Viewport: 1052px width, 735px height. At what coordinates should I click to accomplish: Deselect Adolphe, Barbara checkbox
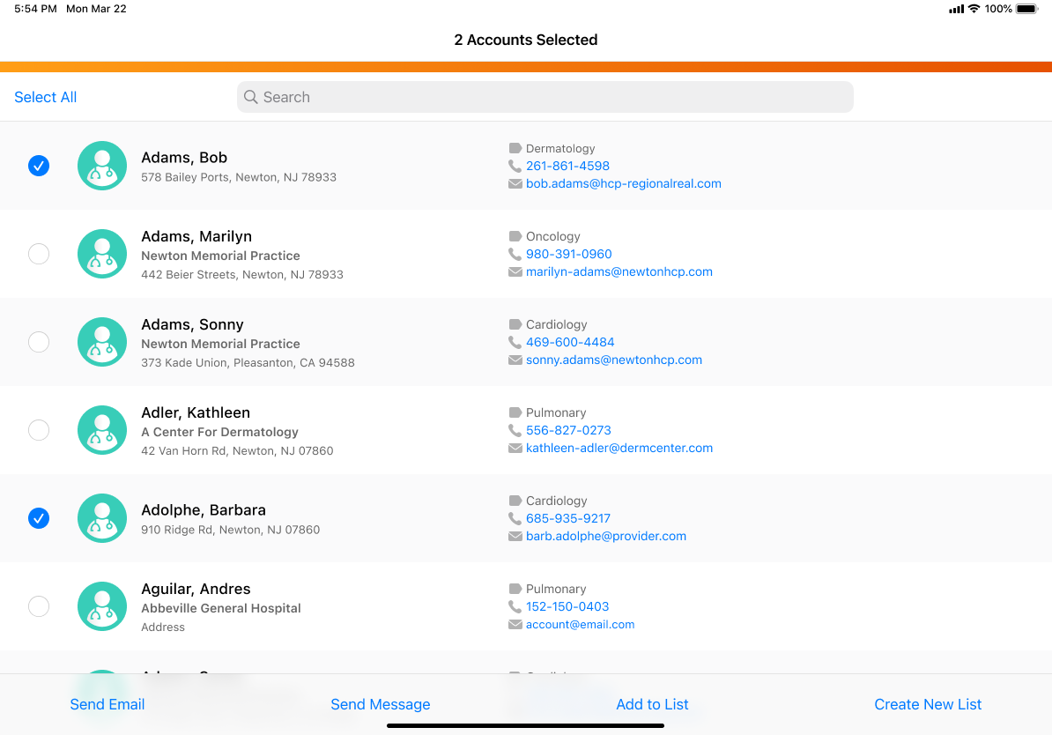[x=39, y=518]
